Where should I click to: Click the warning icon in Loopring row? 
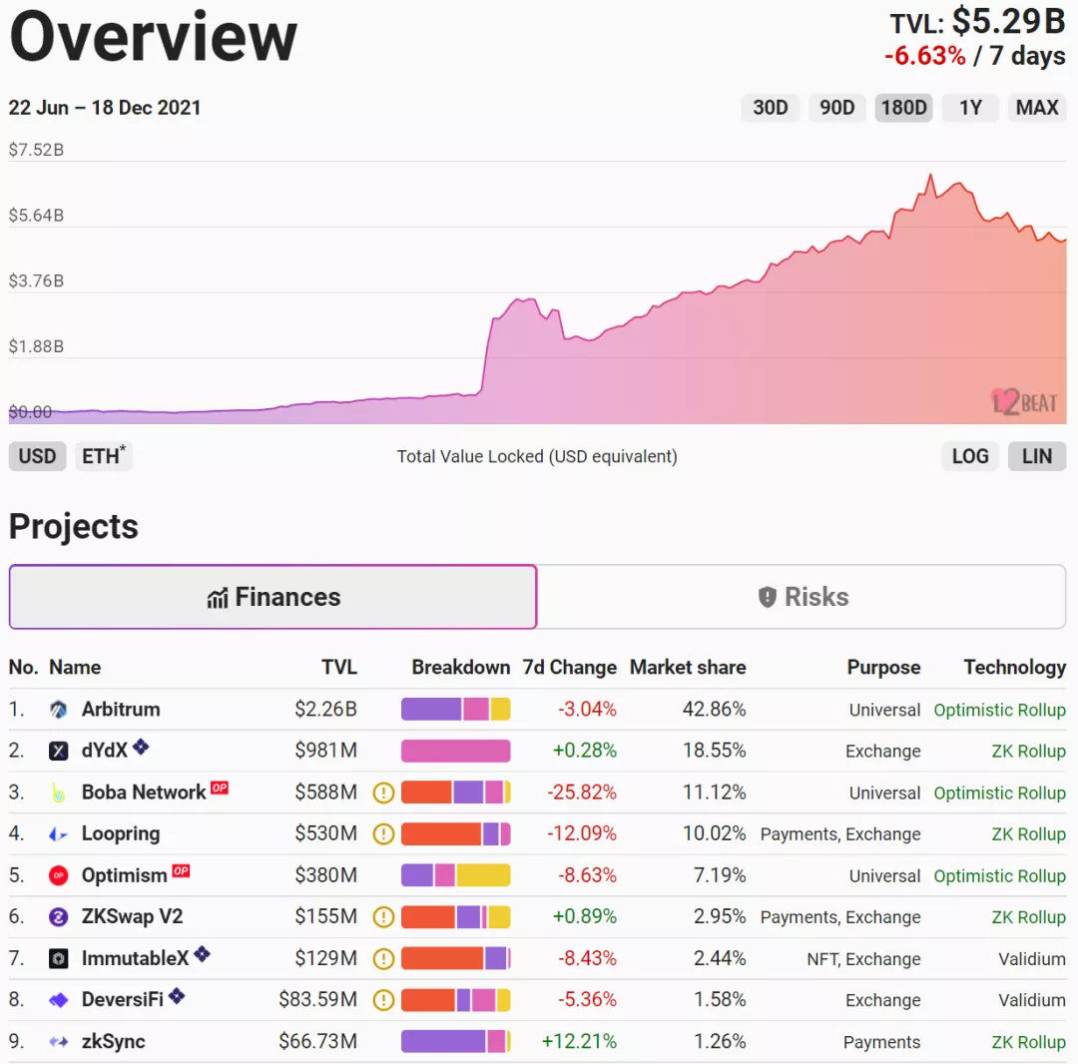pyautogui.click(x=383, y=833)
